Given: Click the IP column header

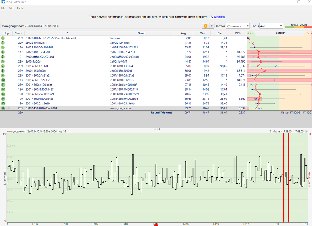Looking at the screenshot, I should [67, 33].
